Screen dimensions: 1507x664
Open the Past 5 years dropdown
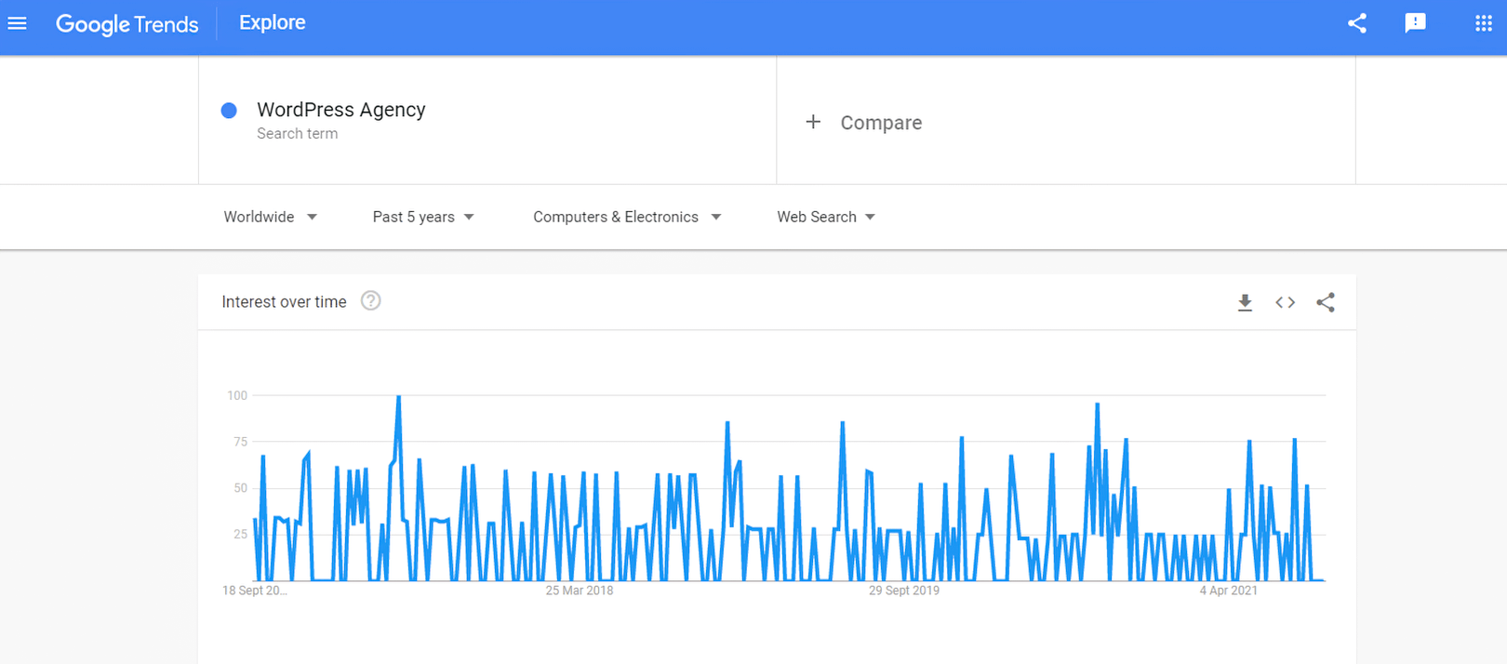(x=423, y=217)
